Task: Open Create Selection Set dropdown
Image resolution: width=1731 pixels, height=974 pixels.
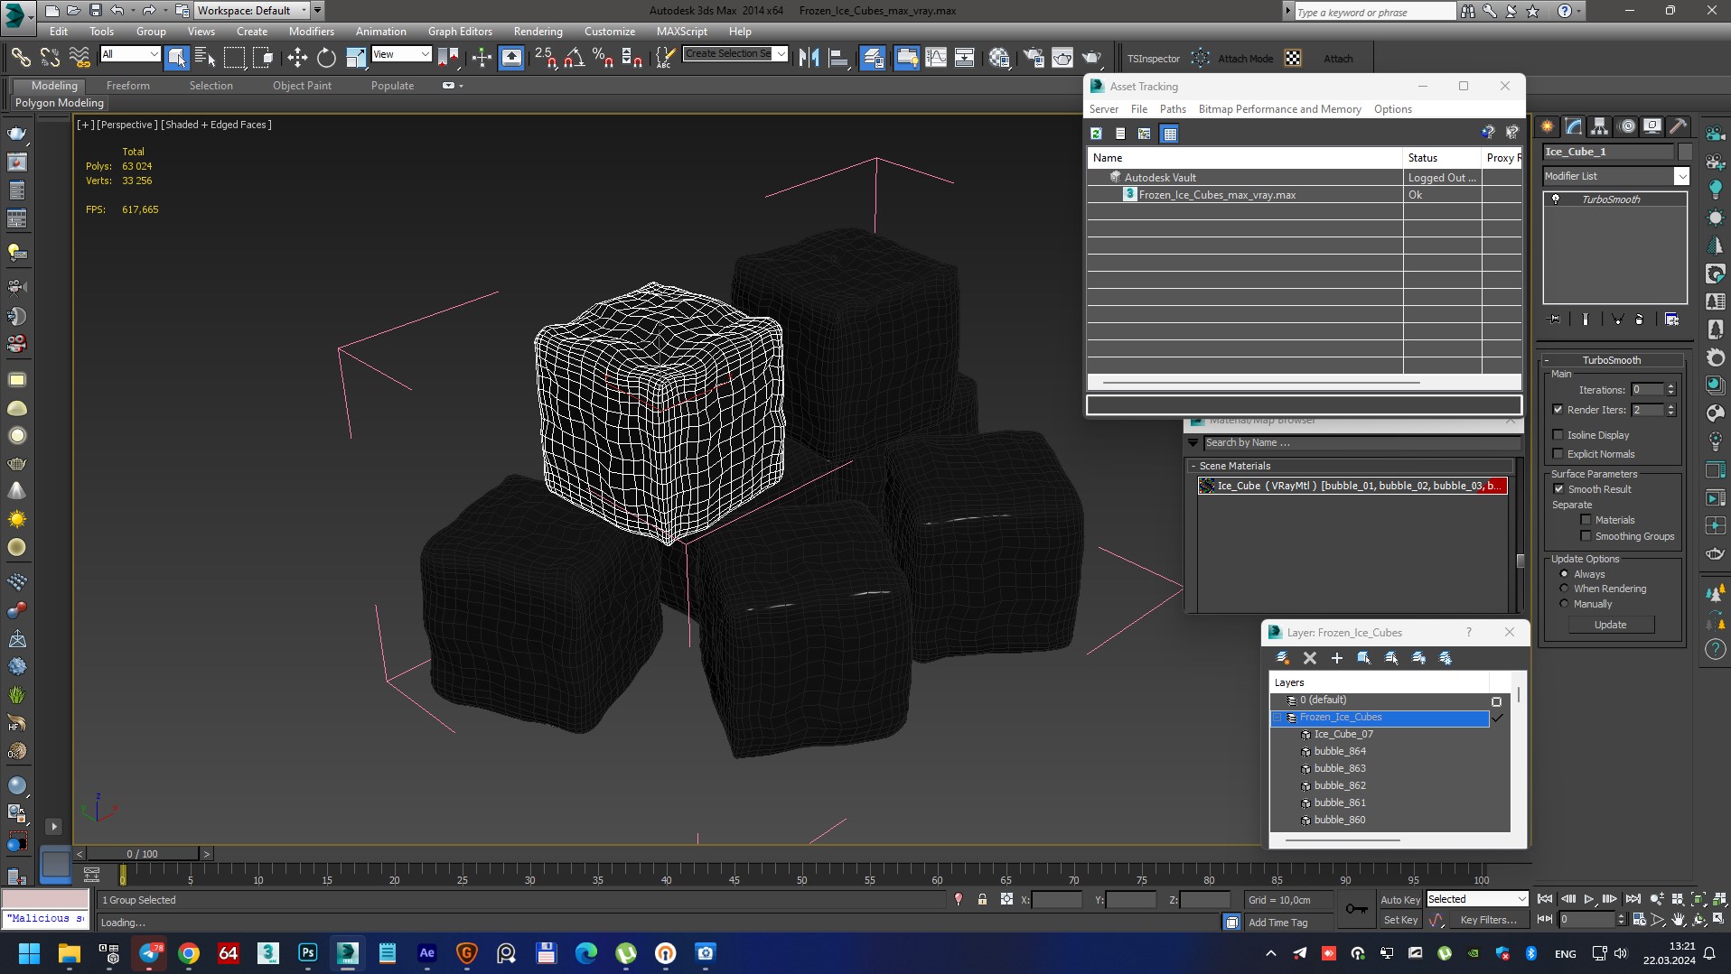Action: [x=735, y=54]
